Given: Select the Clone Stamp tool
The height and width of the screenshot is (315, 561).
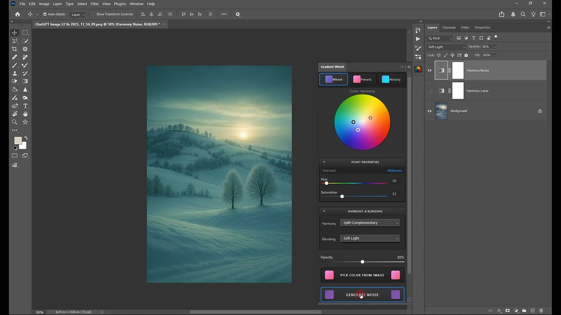Looking at the screenshot, I should coord(14,73).
